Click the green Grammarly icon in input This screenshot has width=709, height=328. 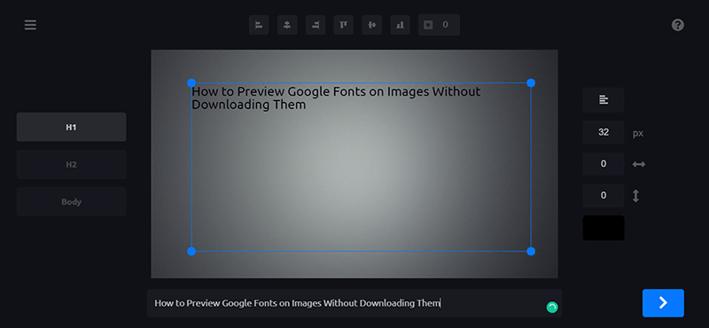pyautogui.click(x=552, y=308)
